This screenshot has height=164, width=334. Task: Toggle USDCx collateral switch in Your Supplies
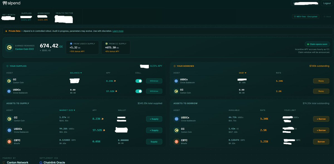(x=139, y=91)
